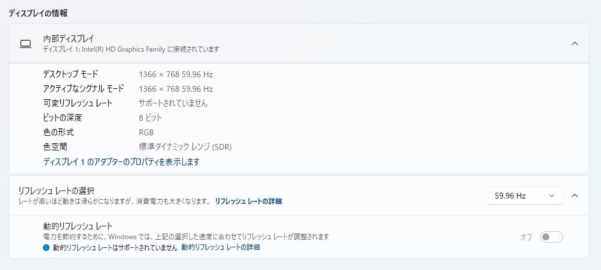Collapse the リフレッシュ レートの選択 section chevron
601x270 pixels.
[x=574, y=196]
